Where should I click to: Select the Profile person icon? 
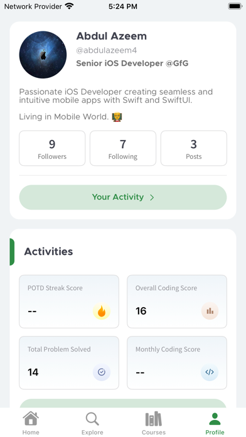[x=215, y=419]
